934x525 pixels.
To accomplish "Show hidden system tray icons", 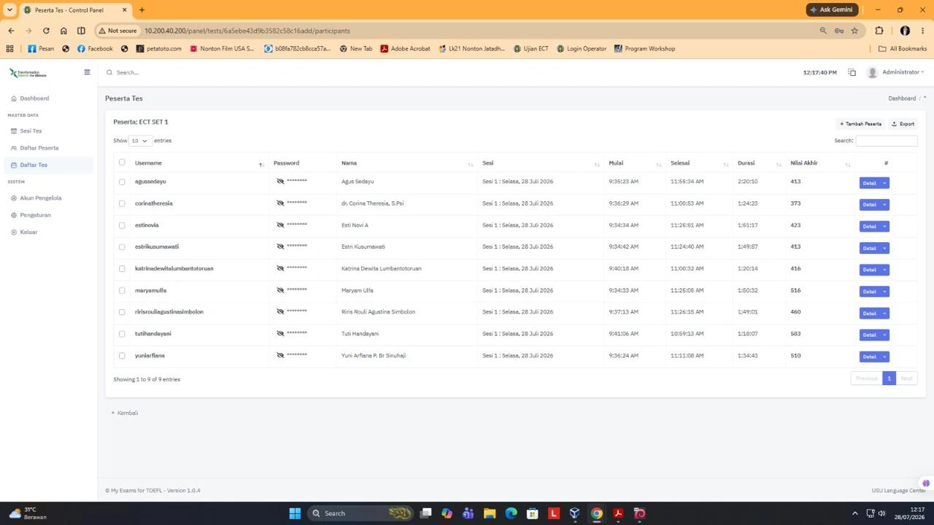I will click(x=855, y=513).
